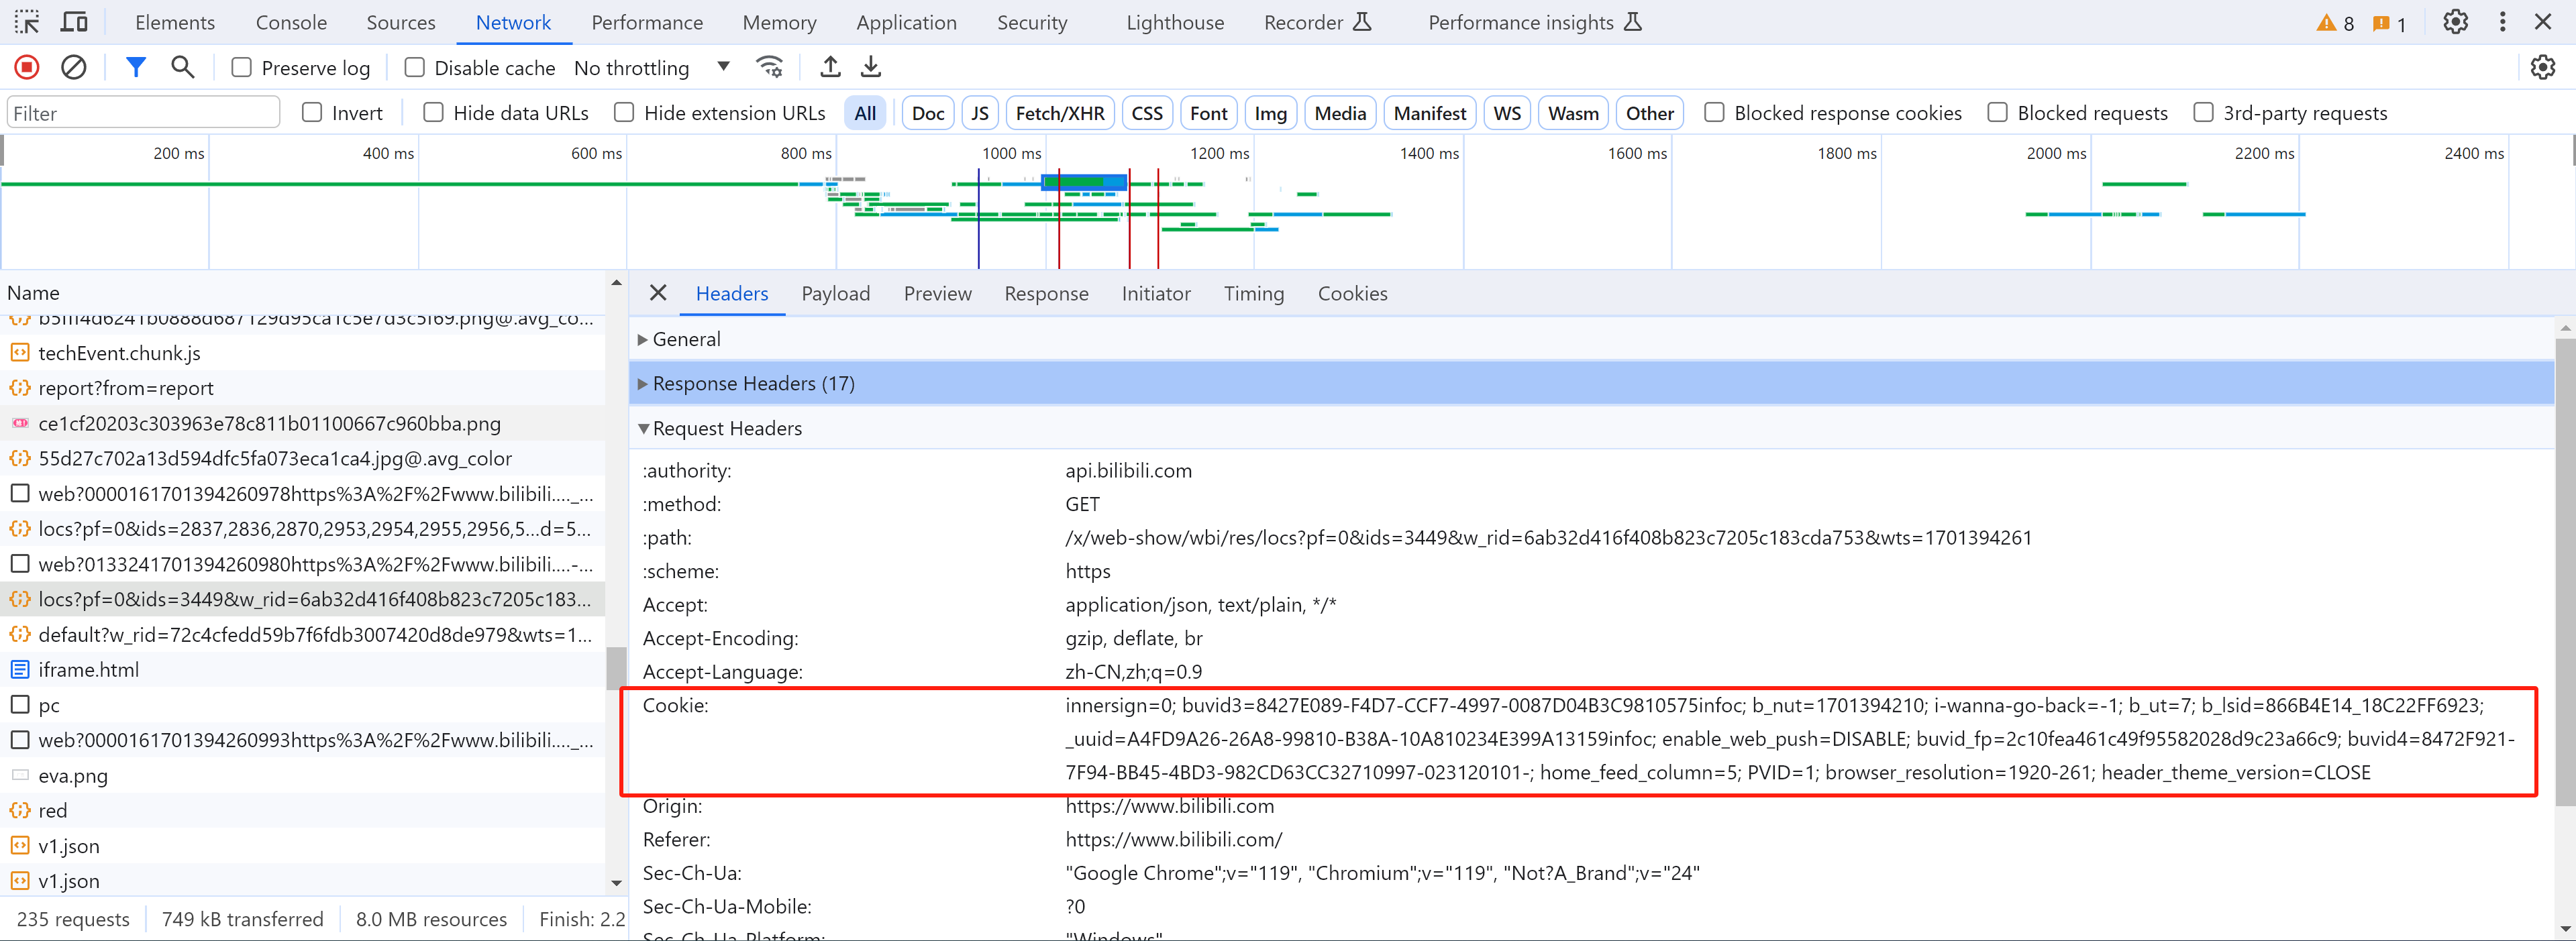Viewport: 2576px width, 941px height.
Task: Click the icon of iframe.html row
Action: [x=20, y=670]
